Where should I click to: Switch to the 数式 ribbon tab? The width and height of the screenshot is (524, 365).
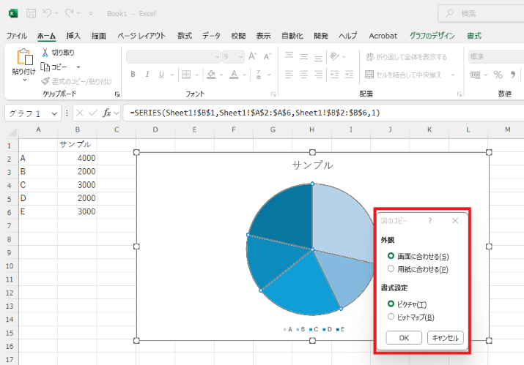click(x=185, y=36)
